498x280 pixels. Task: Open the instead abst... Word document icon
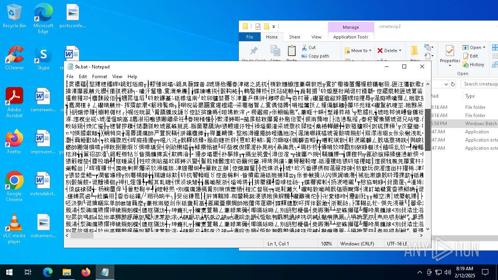tap(43, 184)
